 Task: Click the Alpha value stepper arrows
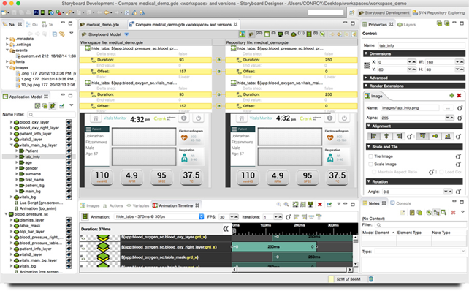coord(449,118)
